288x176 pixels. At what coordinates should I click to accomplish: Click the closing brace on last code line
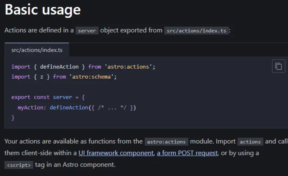(x=13, y=118)
